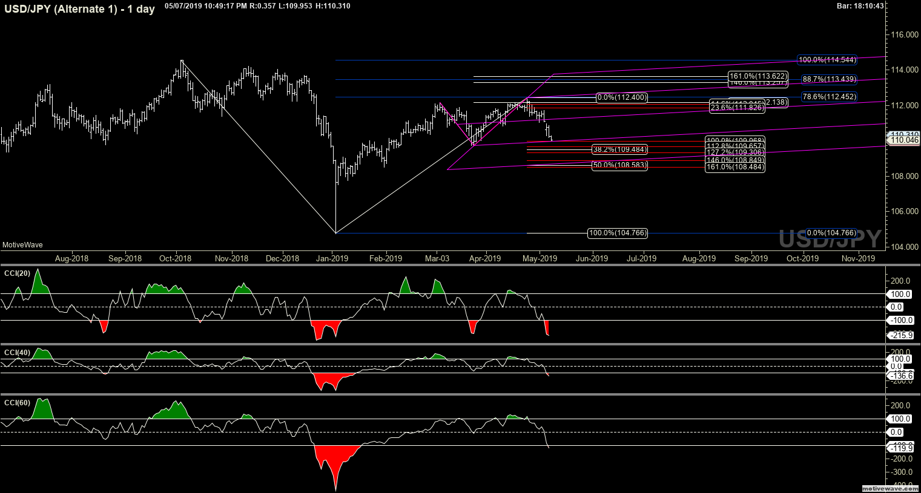This screenshot has height=493, width=921.
Task: Click the blue 78.6%(112.452) retracement label
Action: pos(829,97)
